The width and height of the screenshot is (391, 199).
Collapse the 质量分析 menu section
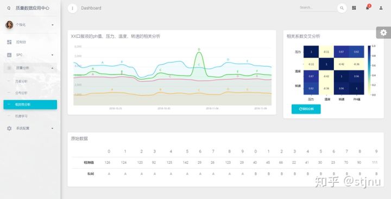(52, 68)
